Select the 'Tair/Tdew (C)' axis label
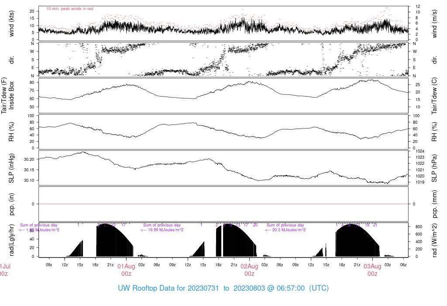 pos(434,96)
